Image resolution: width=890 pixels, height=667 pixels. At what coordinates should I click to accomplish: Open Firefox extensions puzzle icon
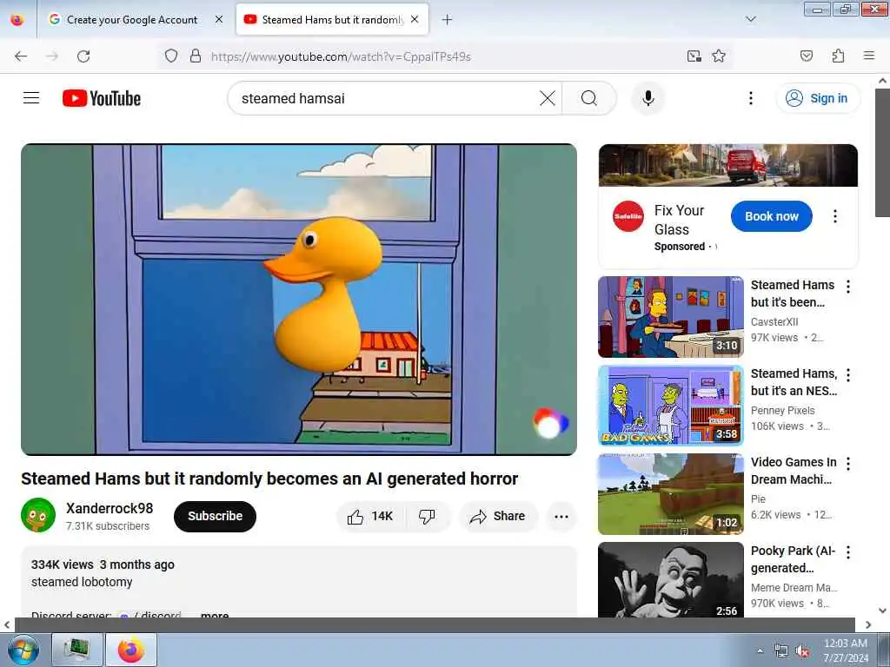(x=838, y=56)
